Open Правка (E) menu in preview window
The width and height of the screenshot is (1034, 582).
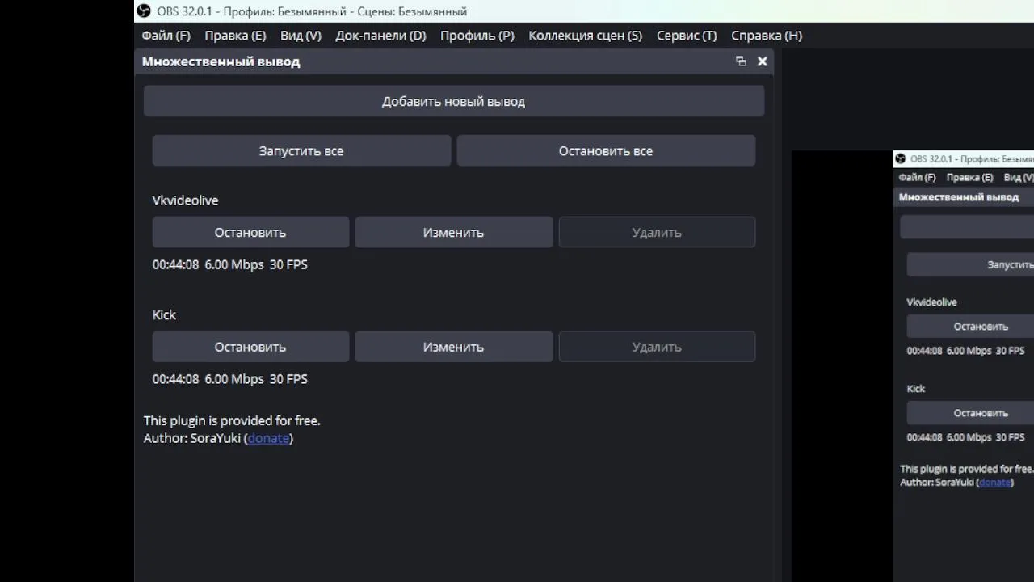click(969, 177)
